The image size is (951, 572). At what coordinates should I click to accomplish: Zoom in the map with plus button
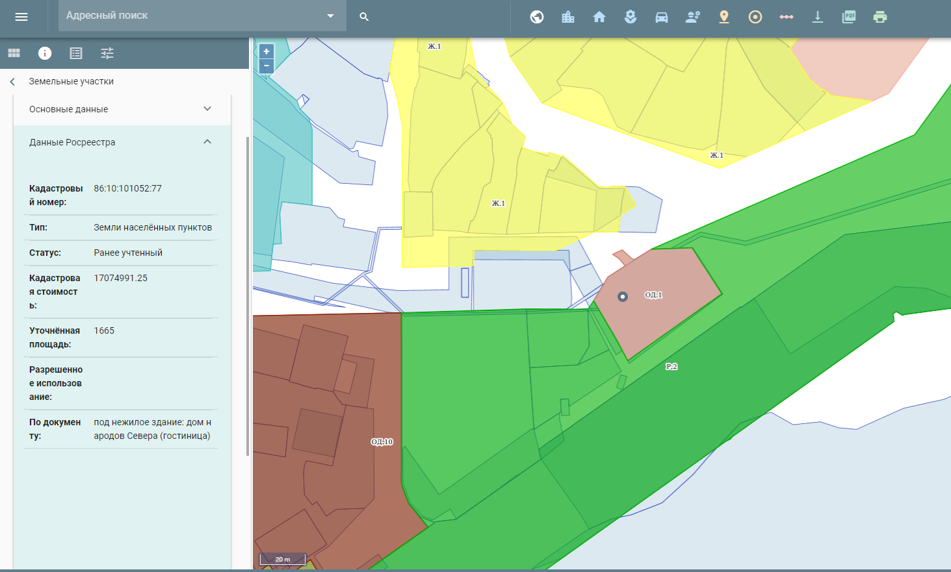267,51
